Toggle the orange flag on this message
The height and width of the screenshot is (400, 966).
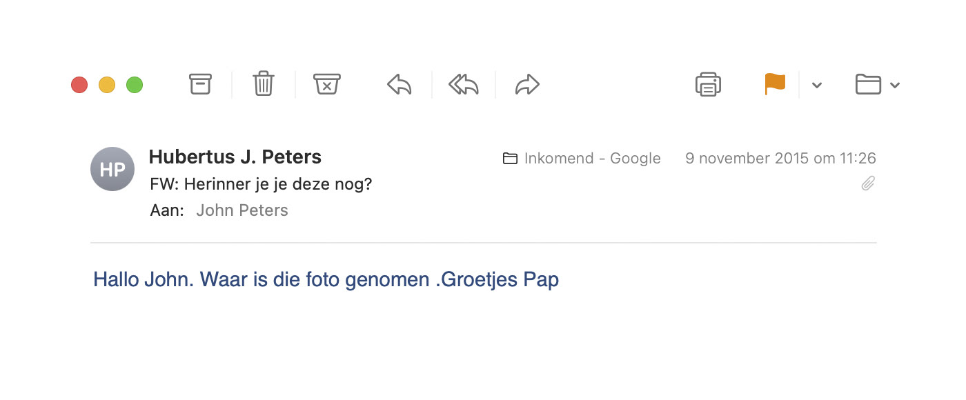point(775,84)
